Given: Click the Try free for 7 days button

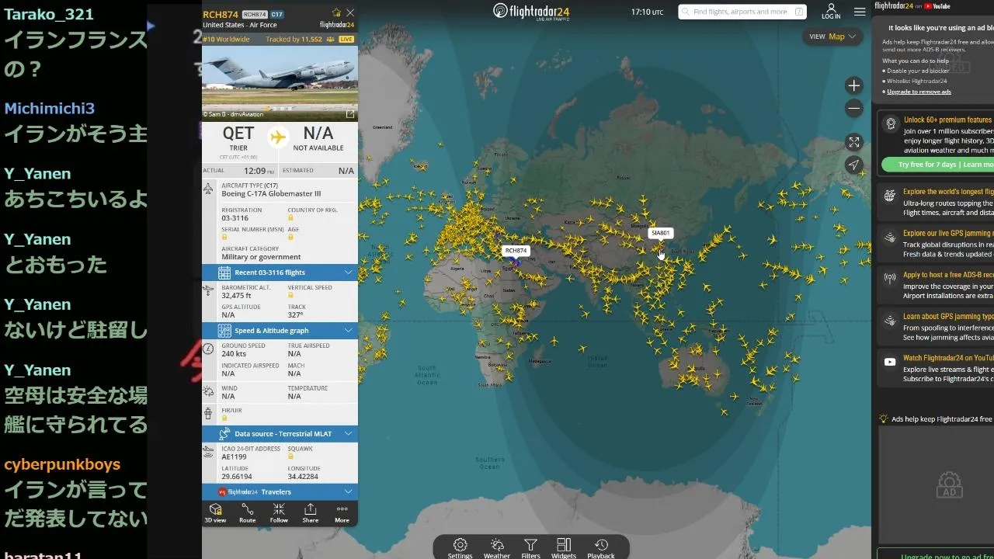Looking at the screenshot, I should pyautogui.click(x=938, y=165).
